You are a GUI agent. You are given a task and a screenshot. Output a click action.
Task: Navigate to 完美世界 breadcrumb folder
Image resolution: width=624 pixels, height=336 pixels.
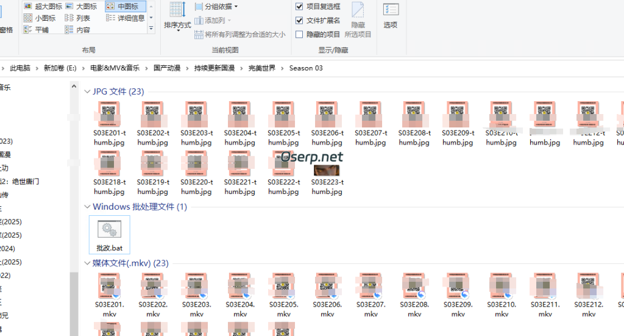pos(262,68)
